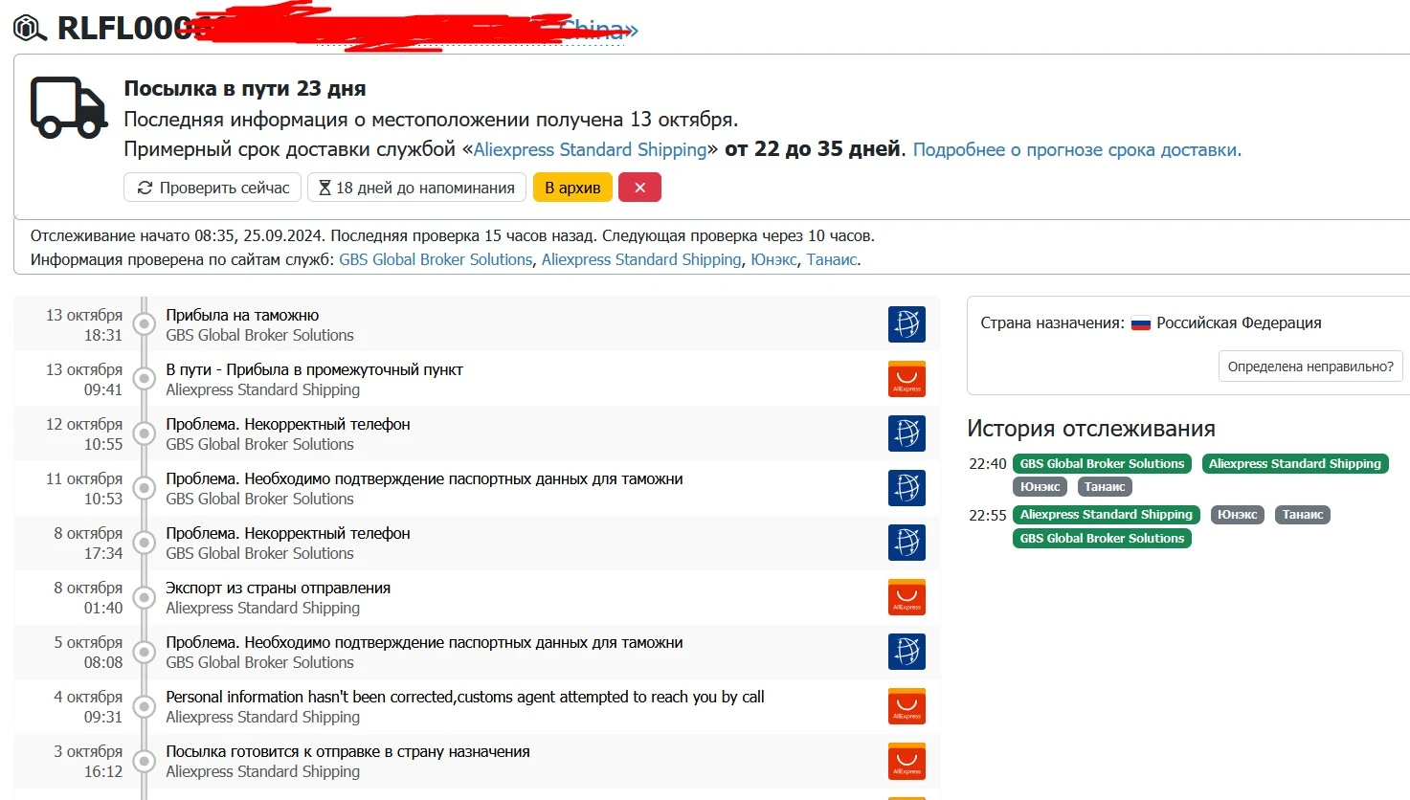Click the '22:55' history timestamp
The image size is (1410, 800).
pyautogui.click(x=988, y=515)
